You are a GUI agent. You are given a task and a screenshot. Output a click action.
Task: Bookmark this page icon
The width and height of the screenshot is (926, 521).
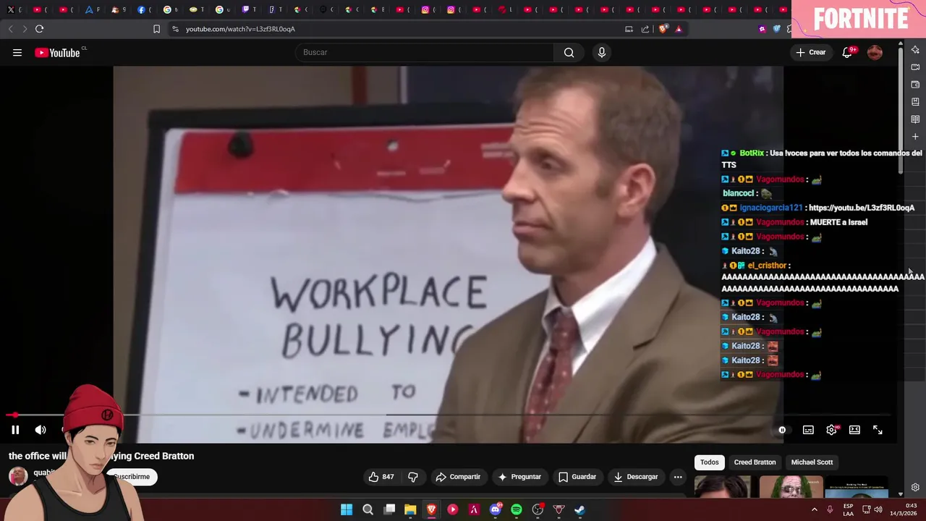[156, 29]
